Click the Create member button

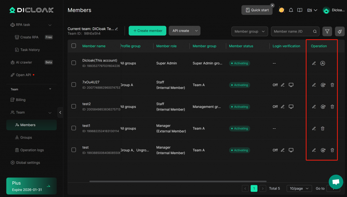coord(147,31)
